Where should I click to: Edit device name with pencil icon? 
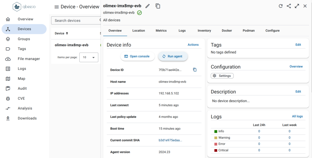[148, 6]
